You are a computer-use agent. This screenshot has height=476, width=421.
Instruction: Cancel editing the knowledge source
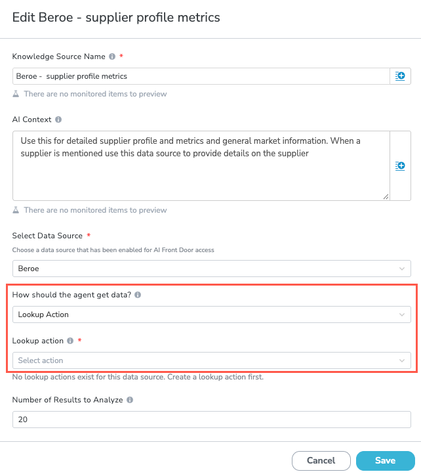[x=321, y=460]
